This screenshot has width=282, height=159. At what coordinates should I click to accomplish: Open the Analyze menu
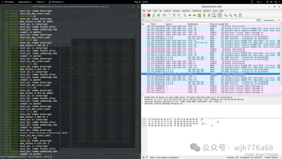click(177, 11)
